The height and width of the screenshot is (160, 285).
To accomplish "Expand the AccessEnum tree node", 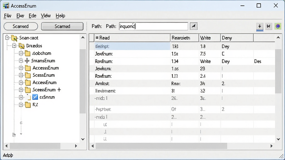I will click(x=21, y=82).
